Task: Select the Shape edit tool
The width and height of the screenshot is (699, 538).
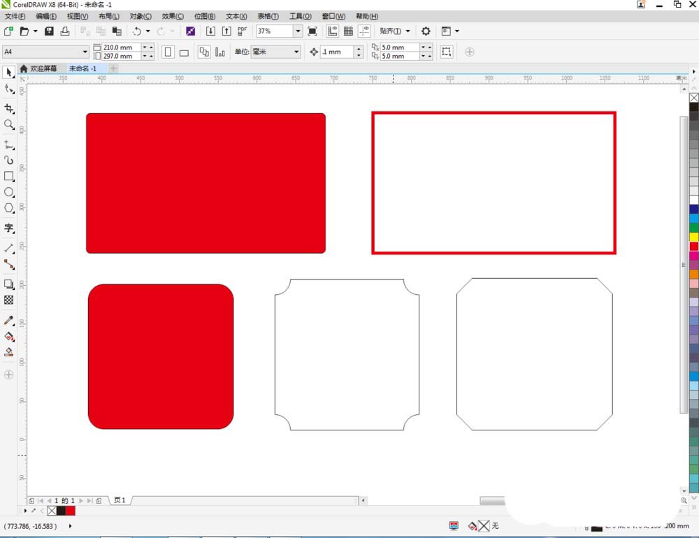Action: [x=9, y=89]
